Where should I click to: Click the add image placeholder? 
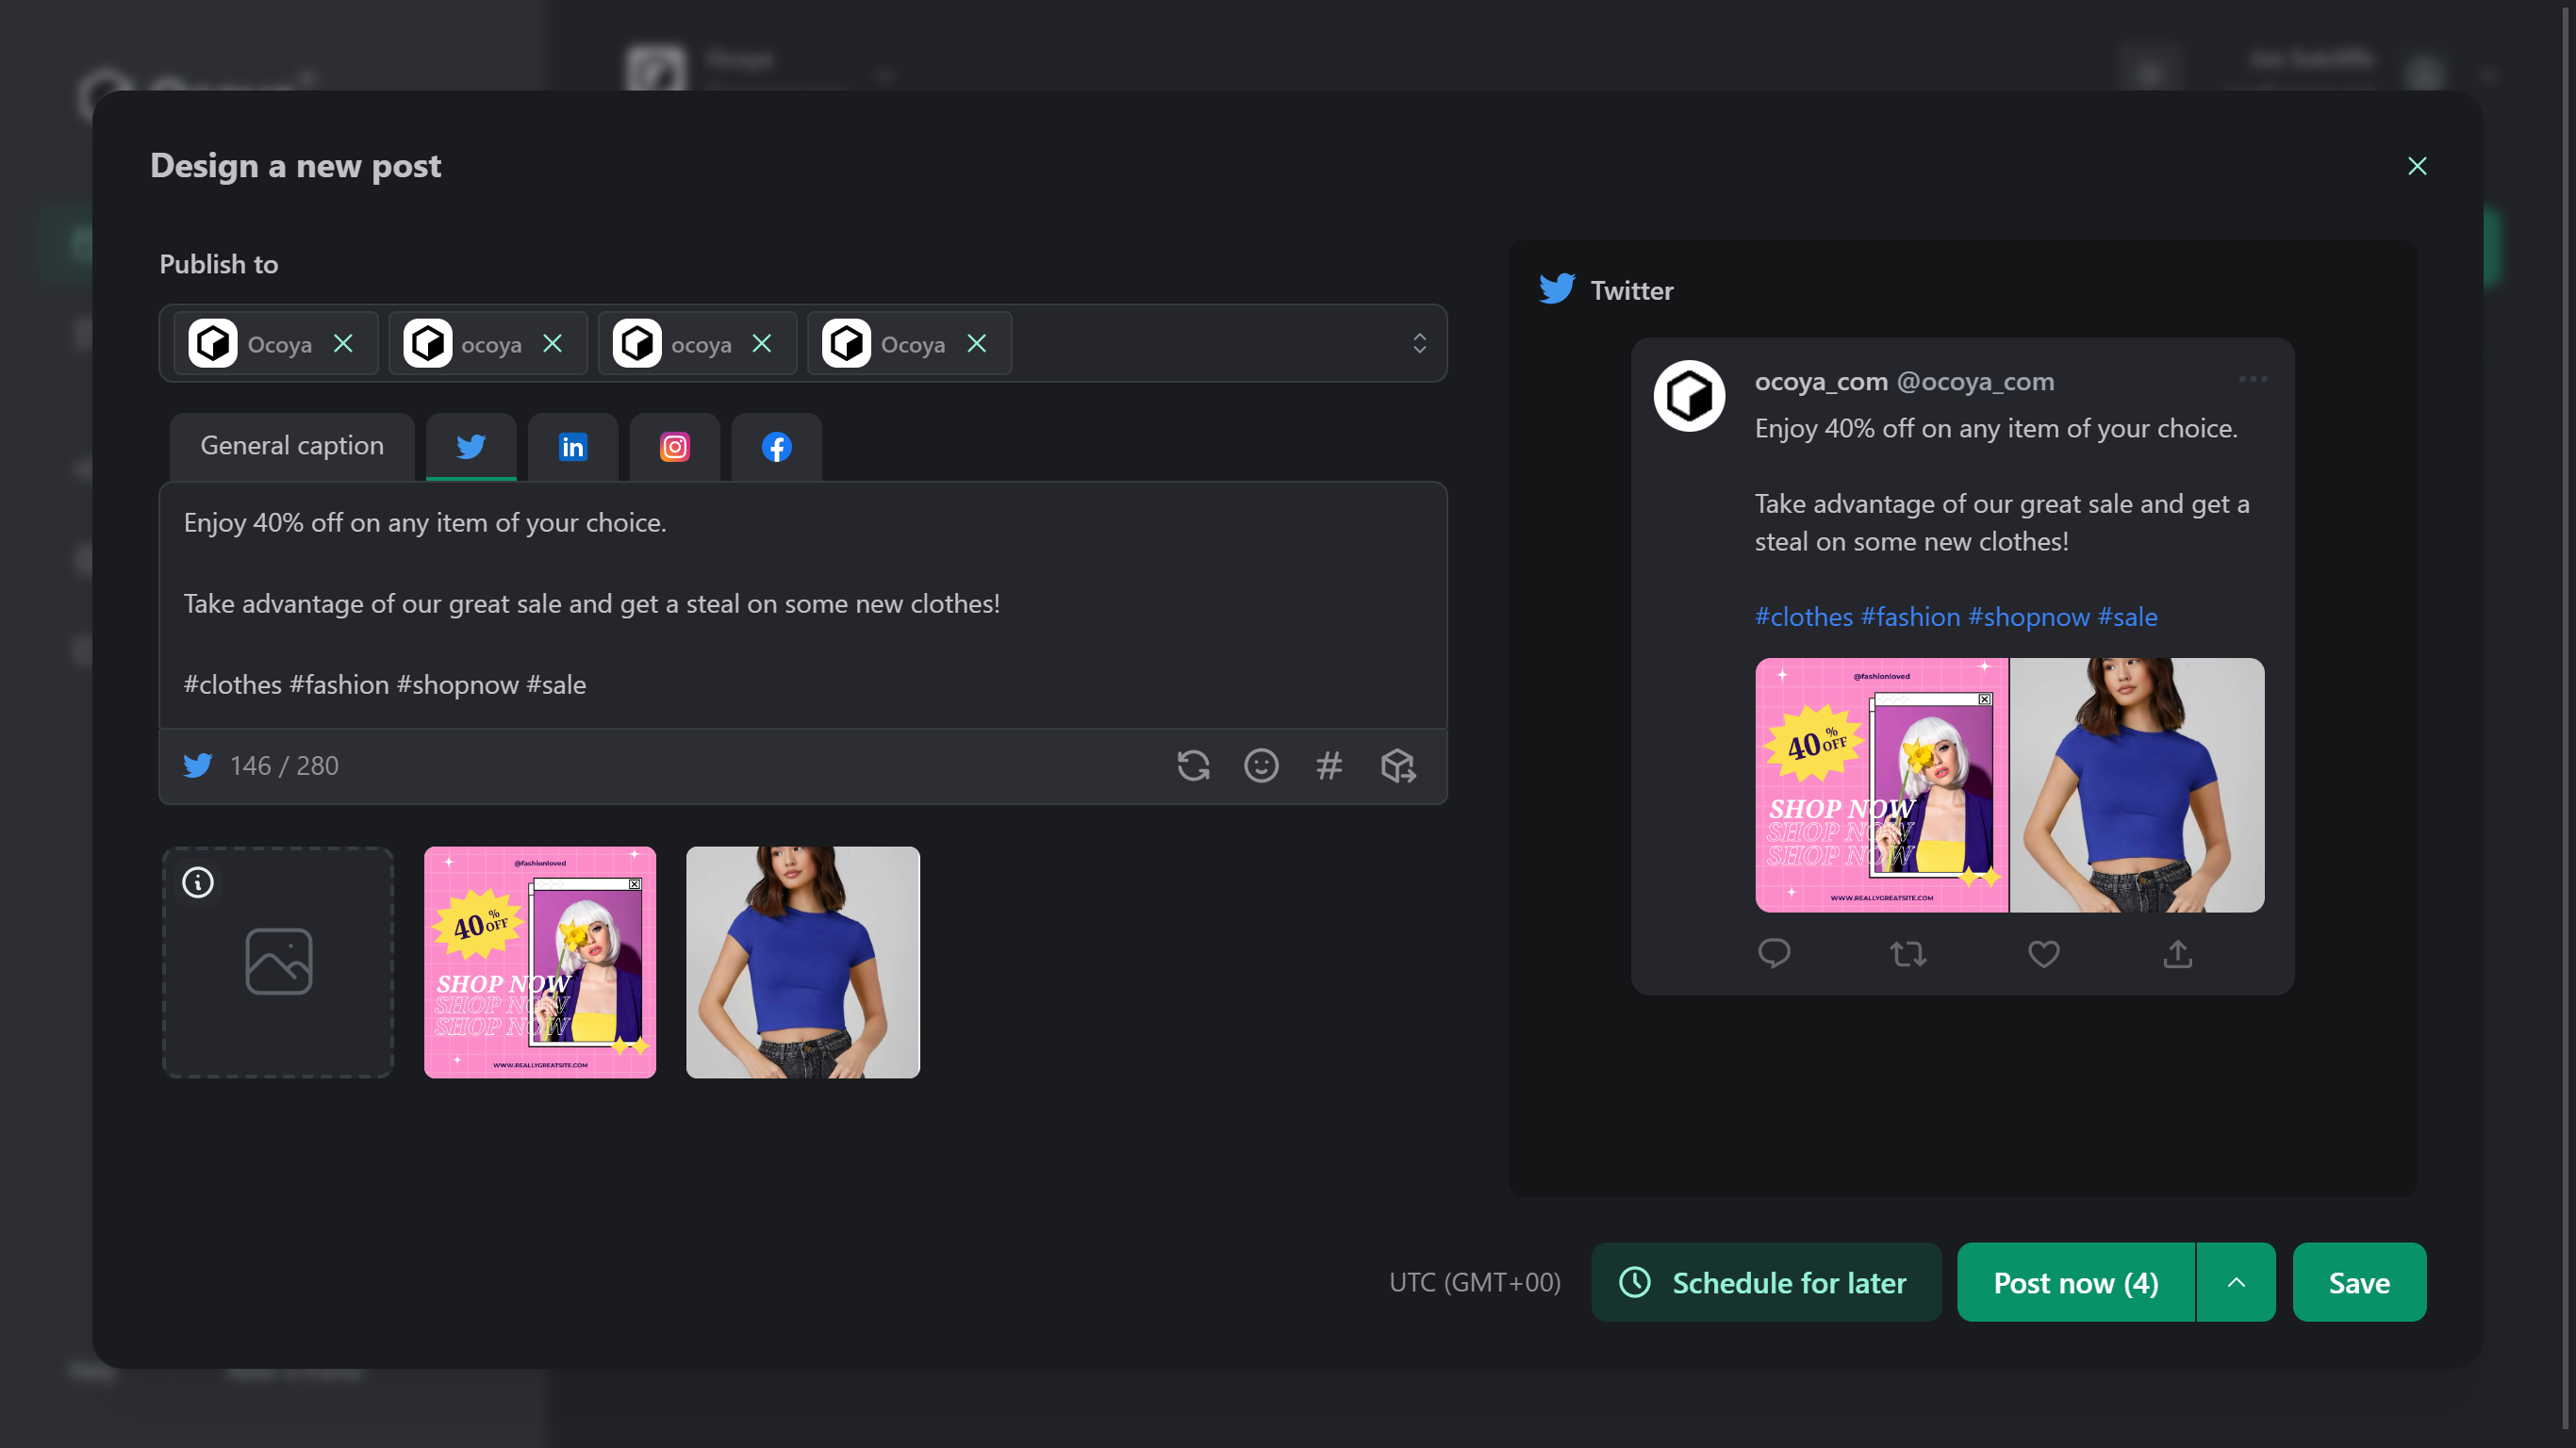point(278,962)
